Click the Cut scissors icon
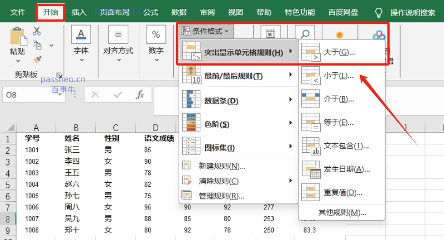Image resolution: width=444 pixels, height=240 pixels. tap(37, 32)
